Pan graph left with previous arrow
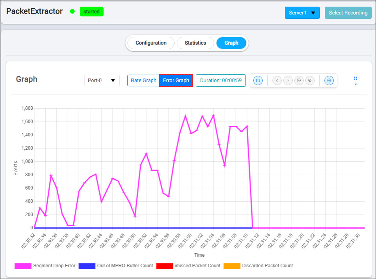Image resolution: width=376 pixels, height=279 pixels. point(277,80)
